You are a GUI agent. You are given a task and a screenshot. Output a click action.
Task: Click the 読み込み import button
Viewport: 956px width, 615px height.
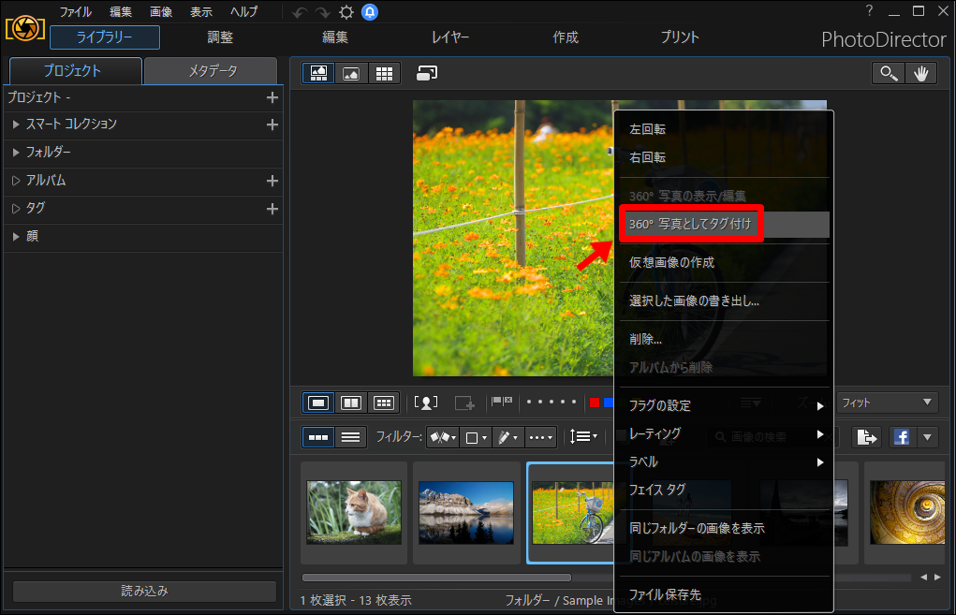coord(144,592)
